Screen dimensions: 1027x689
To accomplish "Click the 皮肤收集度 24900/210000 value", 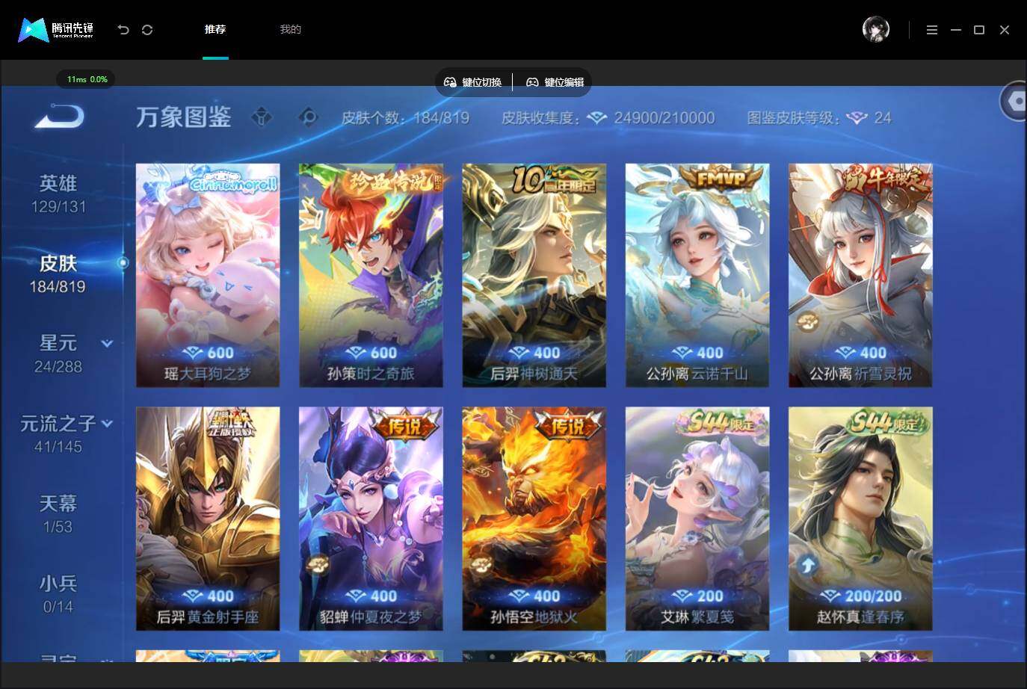I will click(x=664, y=118).
